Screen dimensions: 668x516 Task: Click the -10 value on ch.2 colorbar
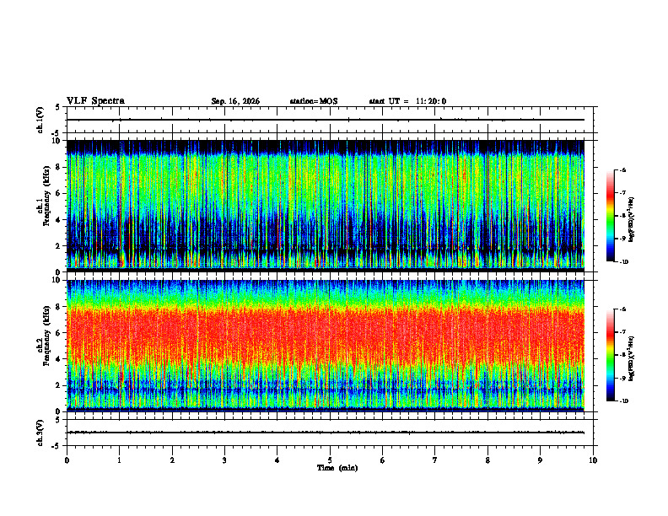tap(622, 401)
